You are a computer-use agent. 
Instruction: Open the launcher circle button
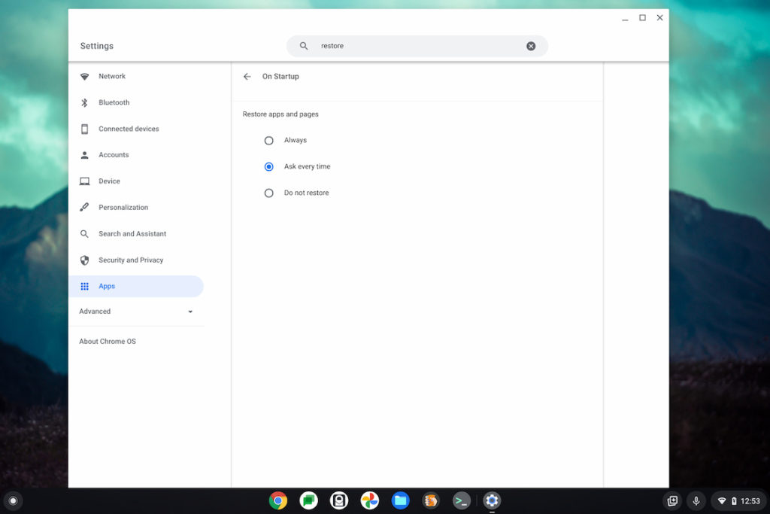click(14, 500)
